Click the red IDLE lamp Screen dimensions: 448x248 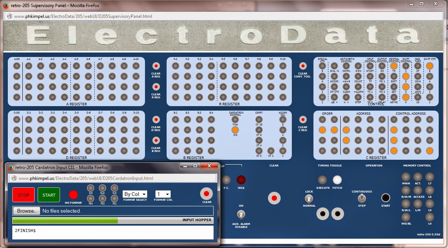(x=241, y=180)
